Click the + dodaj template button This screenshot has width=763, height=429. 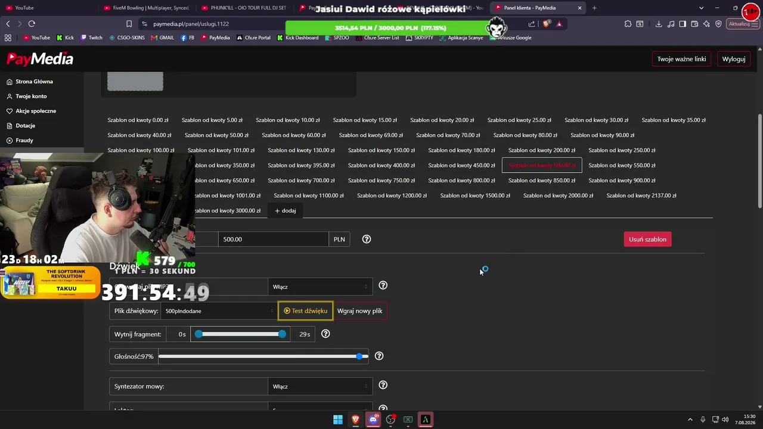(x=286, y=210)
